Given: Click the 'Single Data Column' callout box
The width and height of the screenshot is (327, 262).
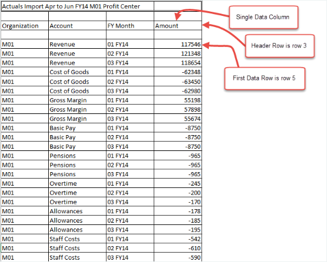Looking at the screenshot, I should (x=263, y=17).
